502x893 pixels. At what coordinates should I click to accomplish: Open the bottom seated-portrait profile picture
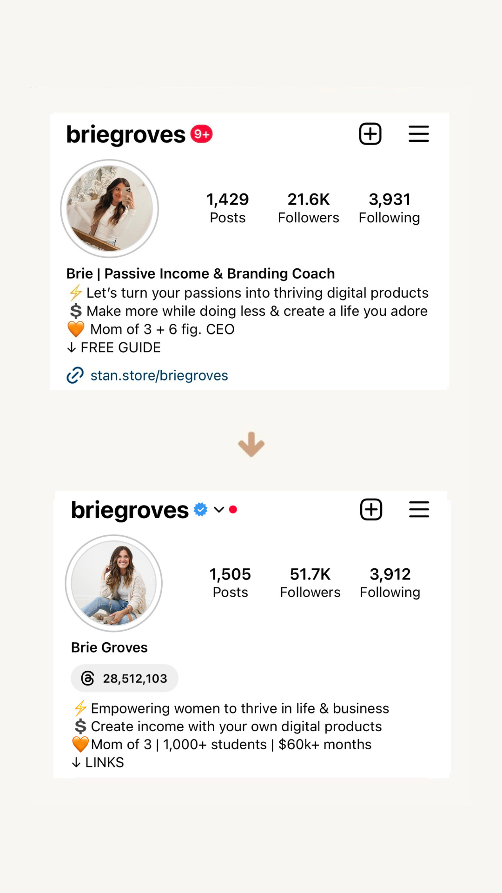(x=114, y=583)
